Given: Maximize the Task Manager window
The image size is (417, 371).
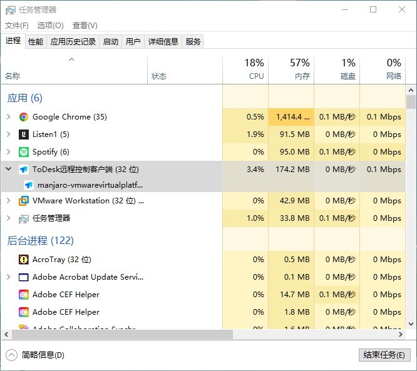Looking at the screenshot, I should pyautogui.click(x=373, y=10).
